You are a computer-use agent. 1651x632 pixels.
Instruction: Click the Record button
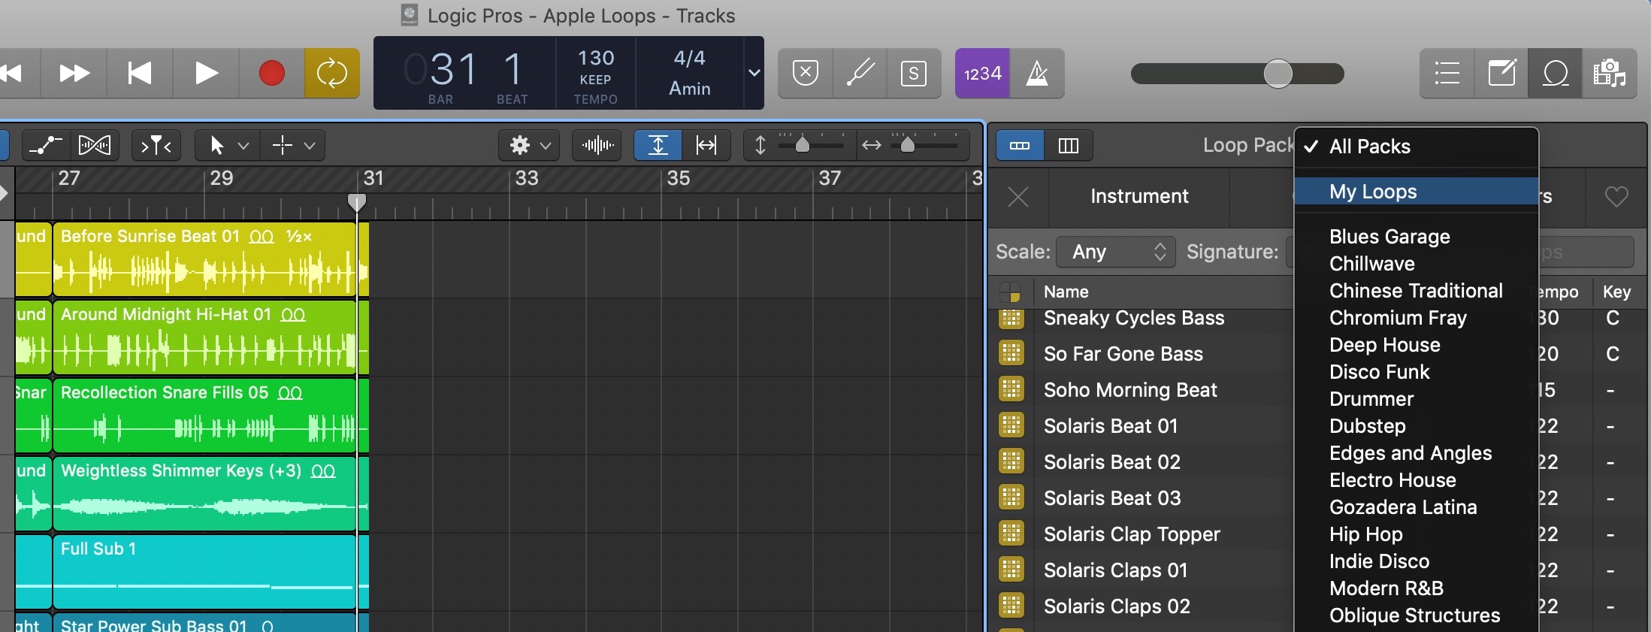(x=271, y=74)
